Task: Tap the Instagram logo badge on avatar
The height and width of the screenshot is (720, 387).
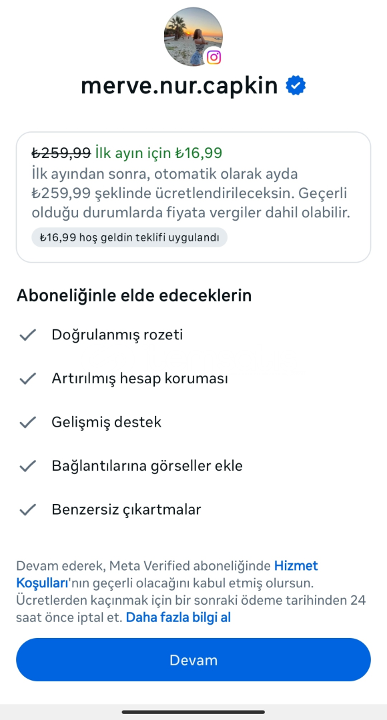Action: tap(214, 57)
